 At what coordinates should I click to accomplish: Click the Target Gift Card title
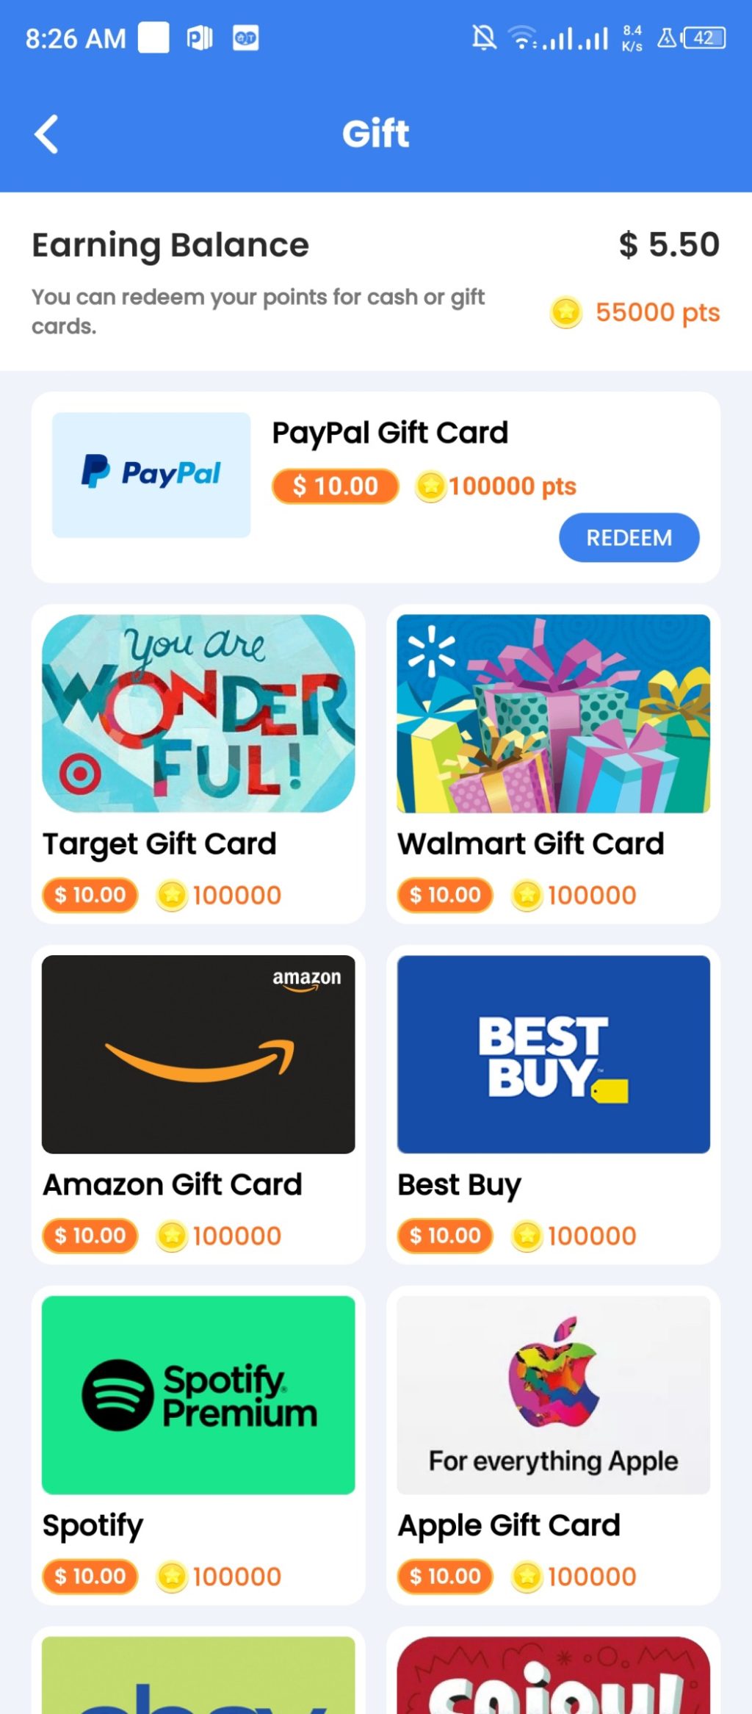[159, 844]
